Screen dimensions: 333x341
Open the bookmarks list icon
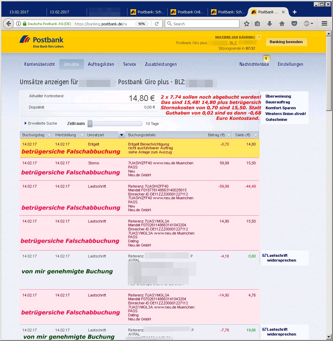point(257,24)
